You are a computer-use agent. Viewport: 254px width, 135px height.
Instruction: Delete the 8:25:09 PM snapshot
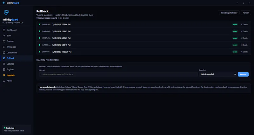click(x=244, y=38)
